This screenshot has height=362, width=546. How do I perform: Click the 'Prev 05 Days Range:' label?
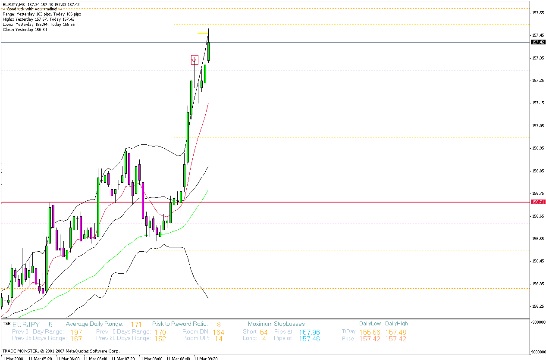click(x=39, y=338)
